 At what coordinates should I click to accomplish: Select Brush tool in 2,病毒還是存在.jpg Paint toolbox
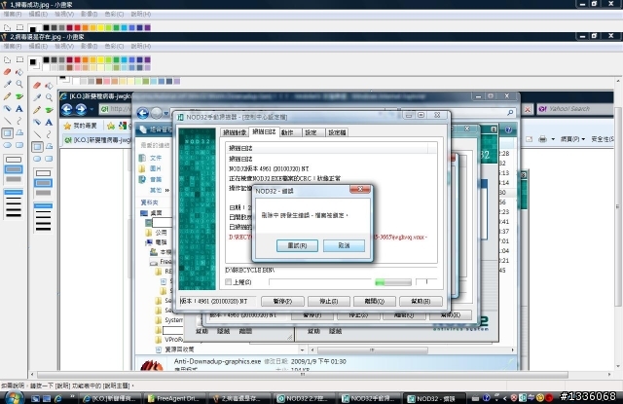pyautogui.click(x=19, y=96)
